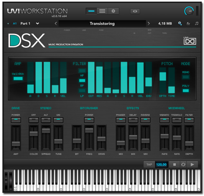Click the bitcrusher FREQ fader
The height and width of the screenshot is (196, 204).
click(89, 130)
